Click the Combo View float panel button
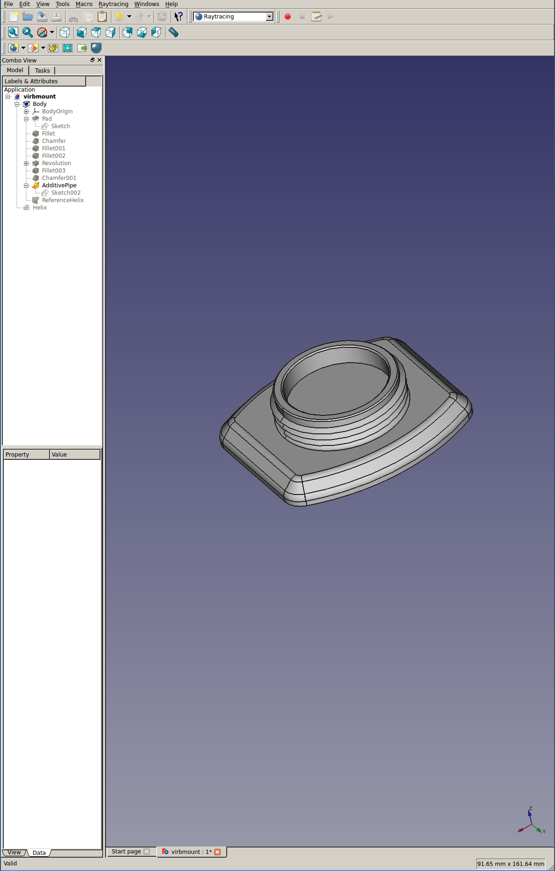This screenshot has height=871, width=555. pyautogui.click(x=92, y=60)
